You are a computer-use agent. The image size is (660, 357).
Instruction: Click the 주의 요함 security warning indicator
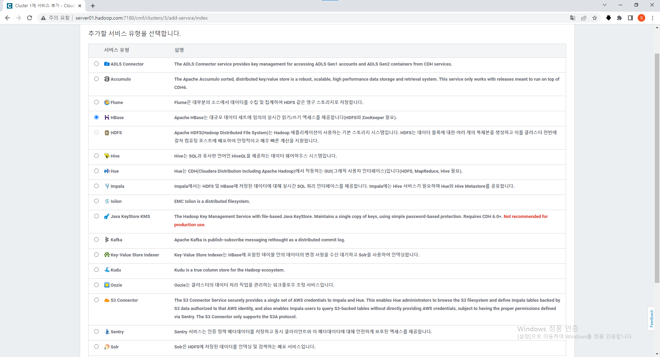[55, 18]
